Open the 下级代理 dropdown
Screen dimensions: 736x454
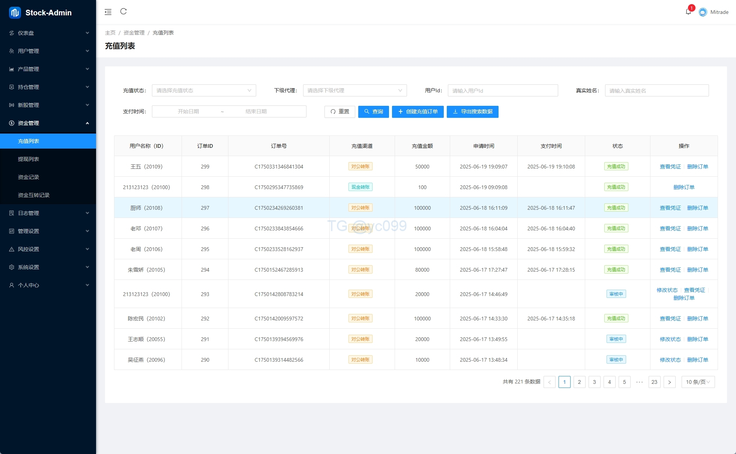pos(354,90)
